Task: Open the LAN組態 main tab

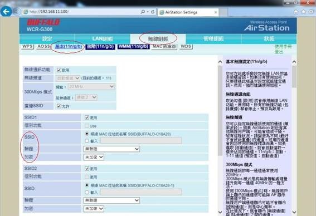Action: click(x=103, y=38)
